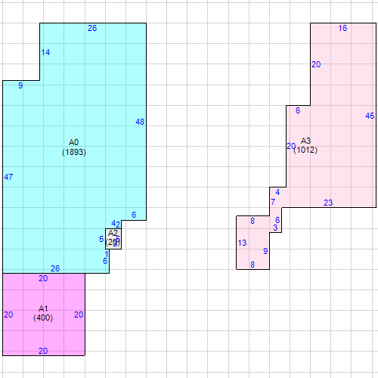This screenshot has height=378, width=378.
Task: Select the A3 (1012) area label
Action: tap(305, 145)
